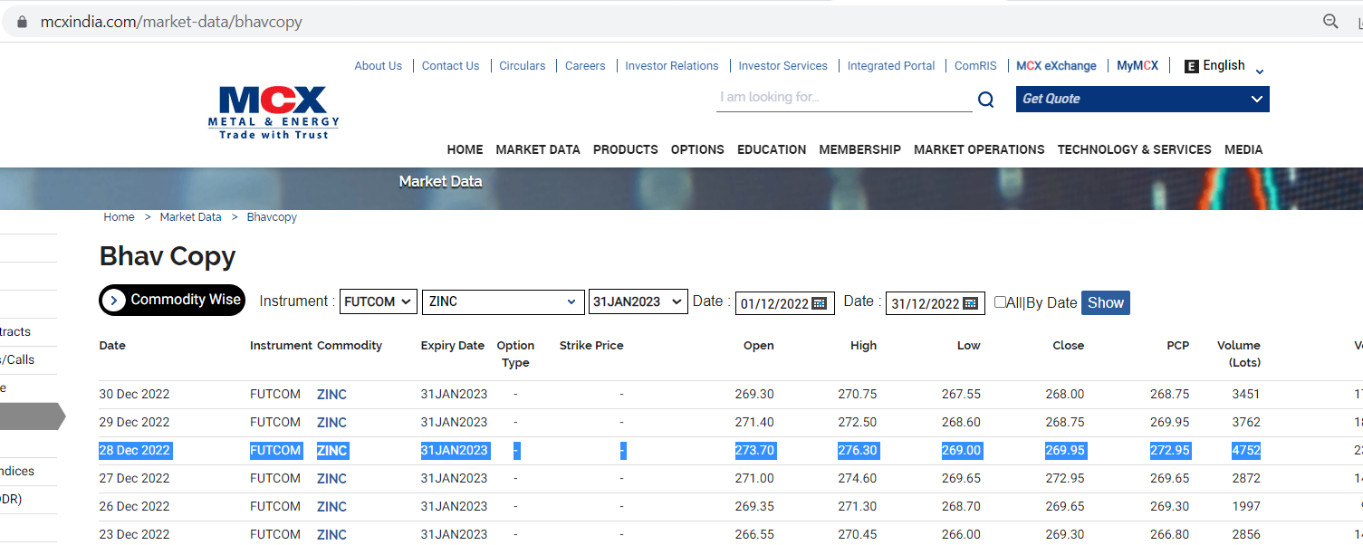Click the 31/12/2022 to-date field
Viewport: 1363px width, 545px height.
coord(935,303)
